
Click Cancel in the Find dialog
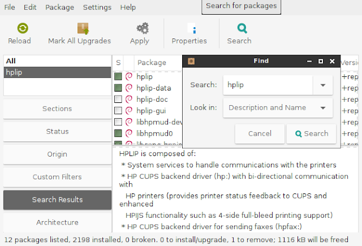(x=260, y=133)
